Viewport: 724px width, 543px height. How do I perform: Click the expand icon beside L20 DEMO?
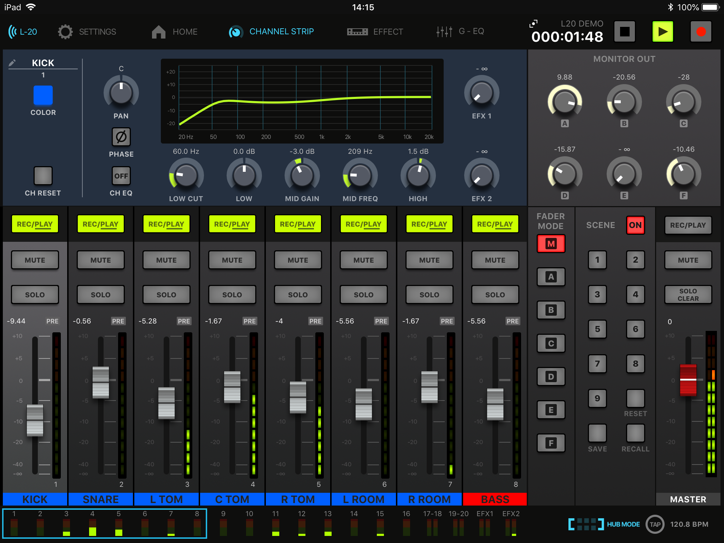(x=533, y=24)
